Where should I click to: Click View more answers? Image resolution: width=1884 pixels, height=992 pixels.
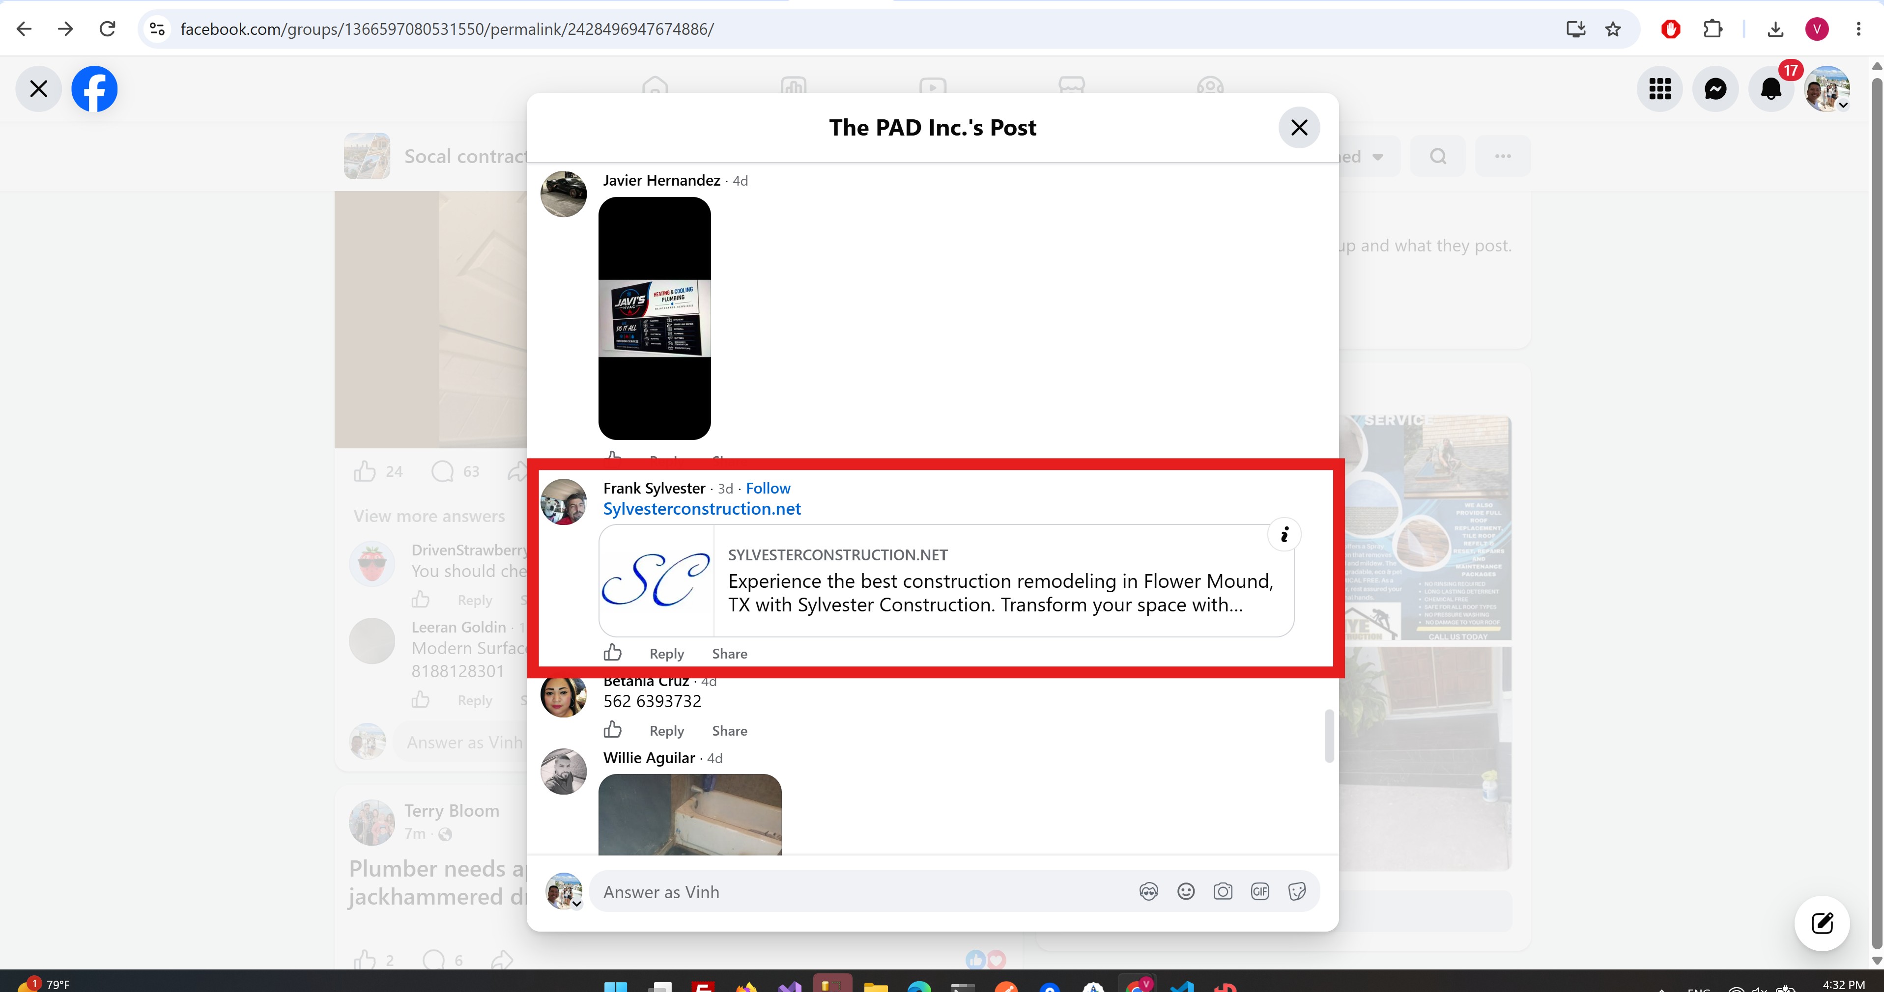coord(429,515)
